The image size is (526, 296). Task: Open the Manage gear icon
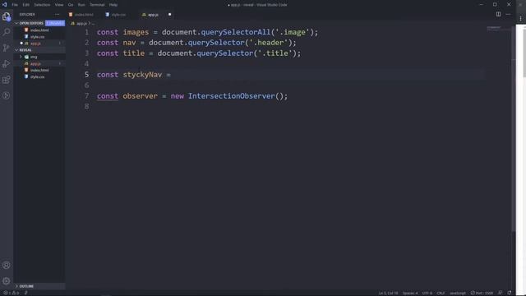coord(6,281)
